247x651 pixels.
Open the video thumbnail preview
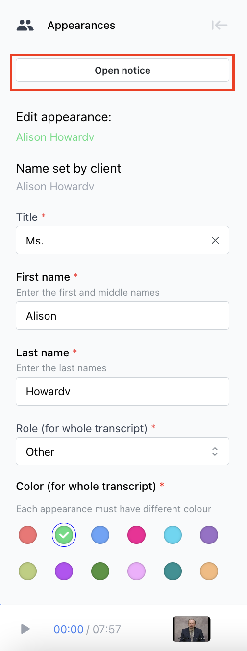click(192, 629)
